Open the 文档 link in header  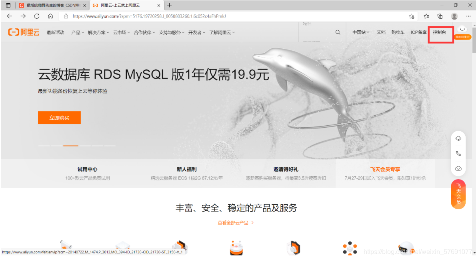(x=381, y=32)
